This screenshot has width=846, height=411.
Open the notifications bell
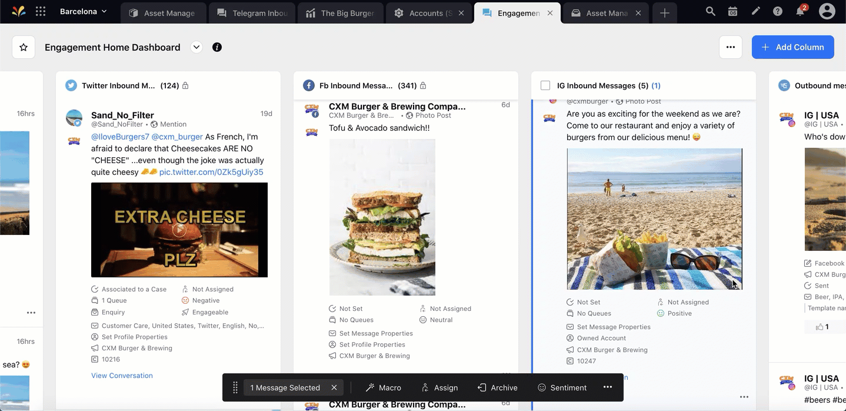(x=801, y=11)
